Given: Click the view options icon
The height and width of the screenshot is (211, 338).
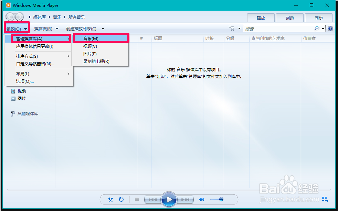Looking at the screenshot, I should pyautogui.click(x=231, y=28).
